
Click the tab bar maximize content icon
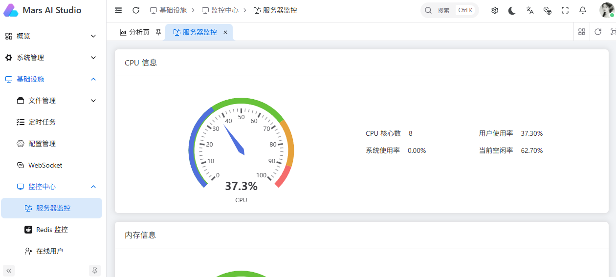tap(613, 32)
